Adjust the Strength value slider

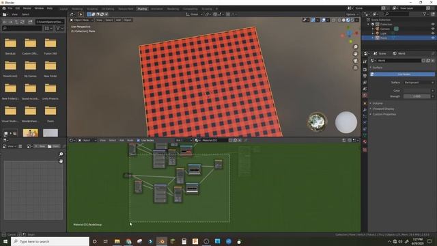pyautogui.click(x=417, y=96)
